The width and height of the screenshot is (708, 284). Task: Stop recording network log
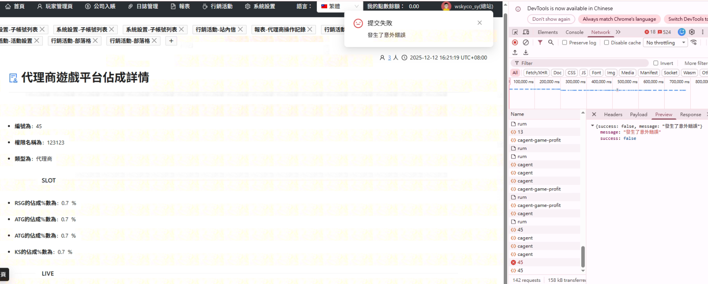click(515, 42)
